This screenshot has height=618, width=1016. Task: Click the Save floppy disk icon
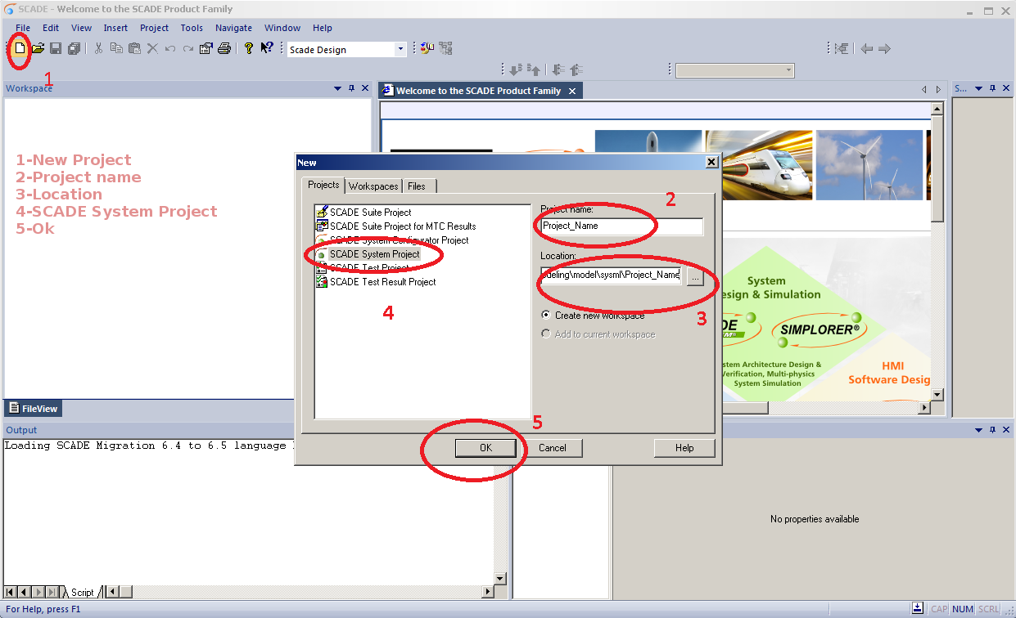point(56,48)
